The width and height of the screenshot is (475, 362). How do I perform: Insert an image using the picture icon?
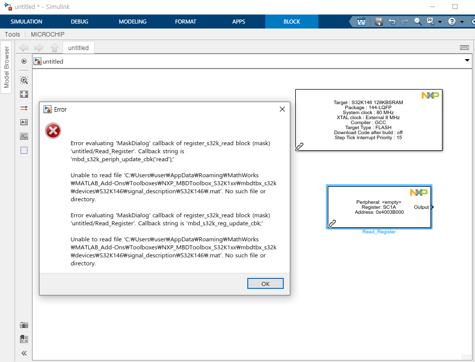point(24,136)
